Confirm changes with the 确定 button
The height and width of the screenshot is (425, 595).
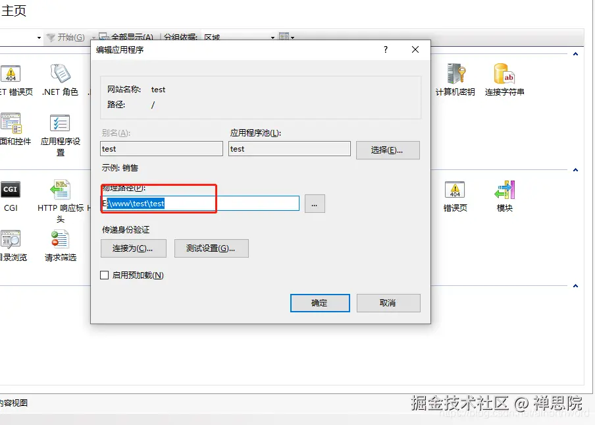pos(319,302)
